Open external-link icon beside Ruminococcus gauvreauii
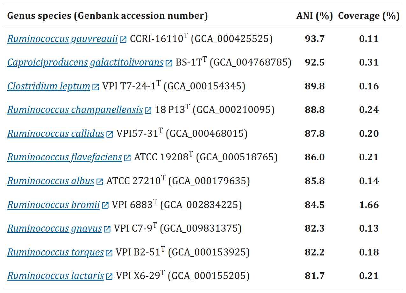Image resolution: width=406 pixels, height=293 pixels. [x=123, y=40]
